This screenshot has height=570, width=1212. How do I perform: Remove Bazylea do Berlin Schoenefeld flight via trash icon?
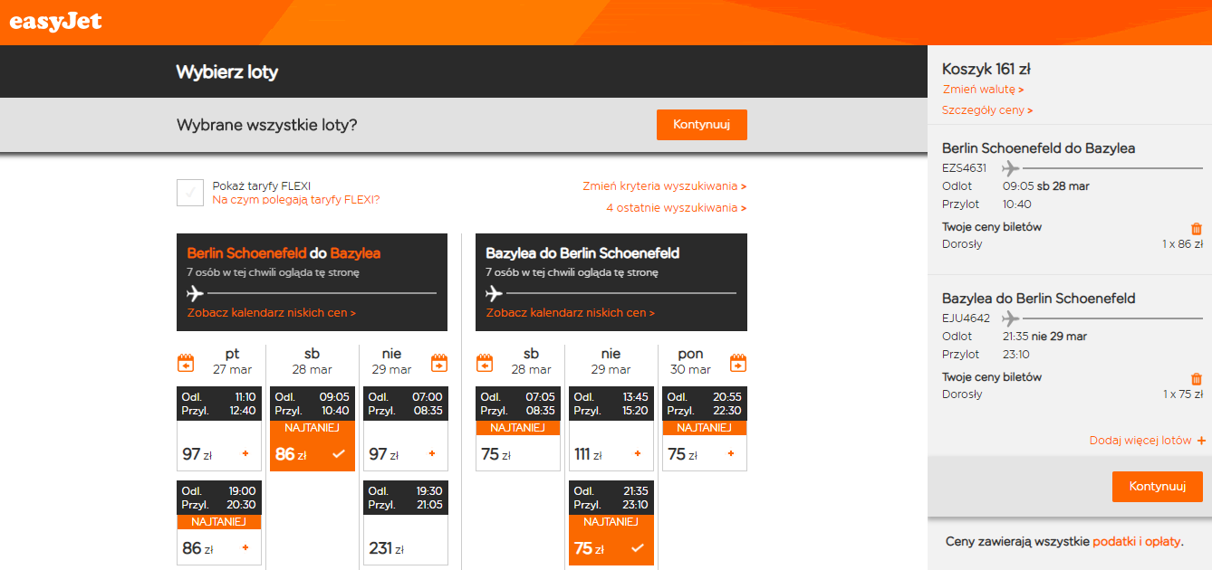click(x=1197, y=380)
